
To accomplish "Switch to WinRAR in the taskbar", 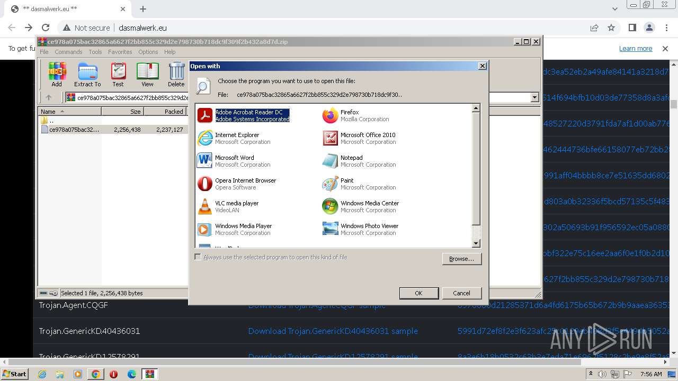I will (149, 374).
